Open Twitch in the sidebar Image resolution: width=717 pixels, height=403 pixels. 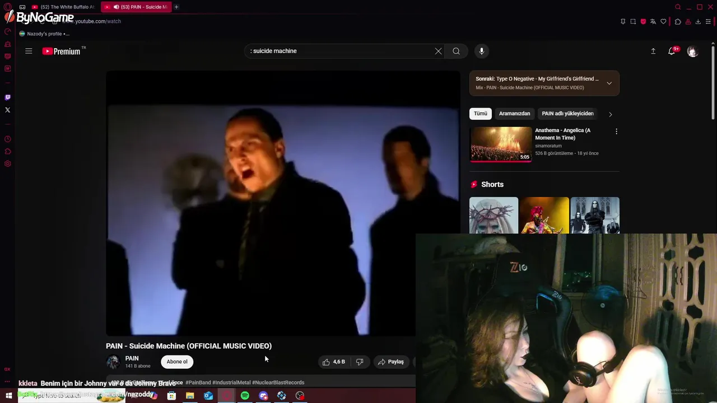(x=7, y=97)
